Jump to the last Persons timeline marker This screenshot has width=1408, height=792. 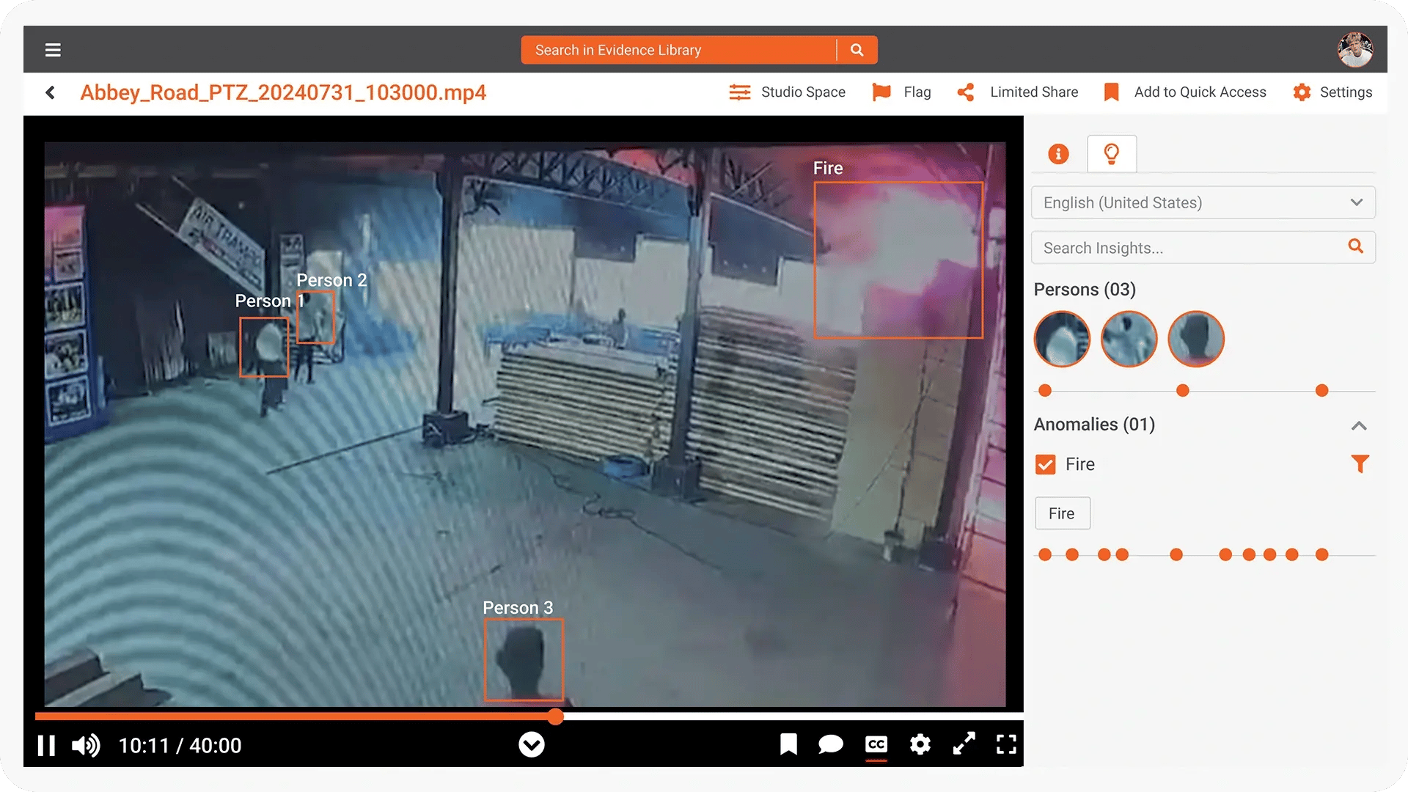pyautogui.click(x=1321, y=391)
